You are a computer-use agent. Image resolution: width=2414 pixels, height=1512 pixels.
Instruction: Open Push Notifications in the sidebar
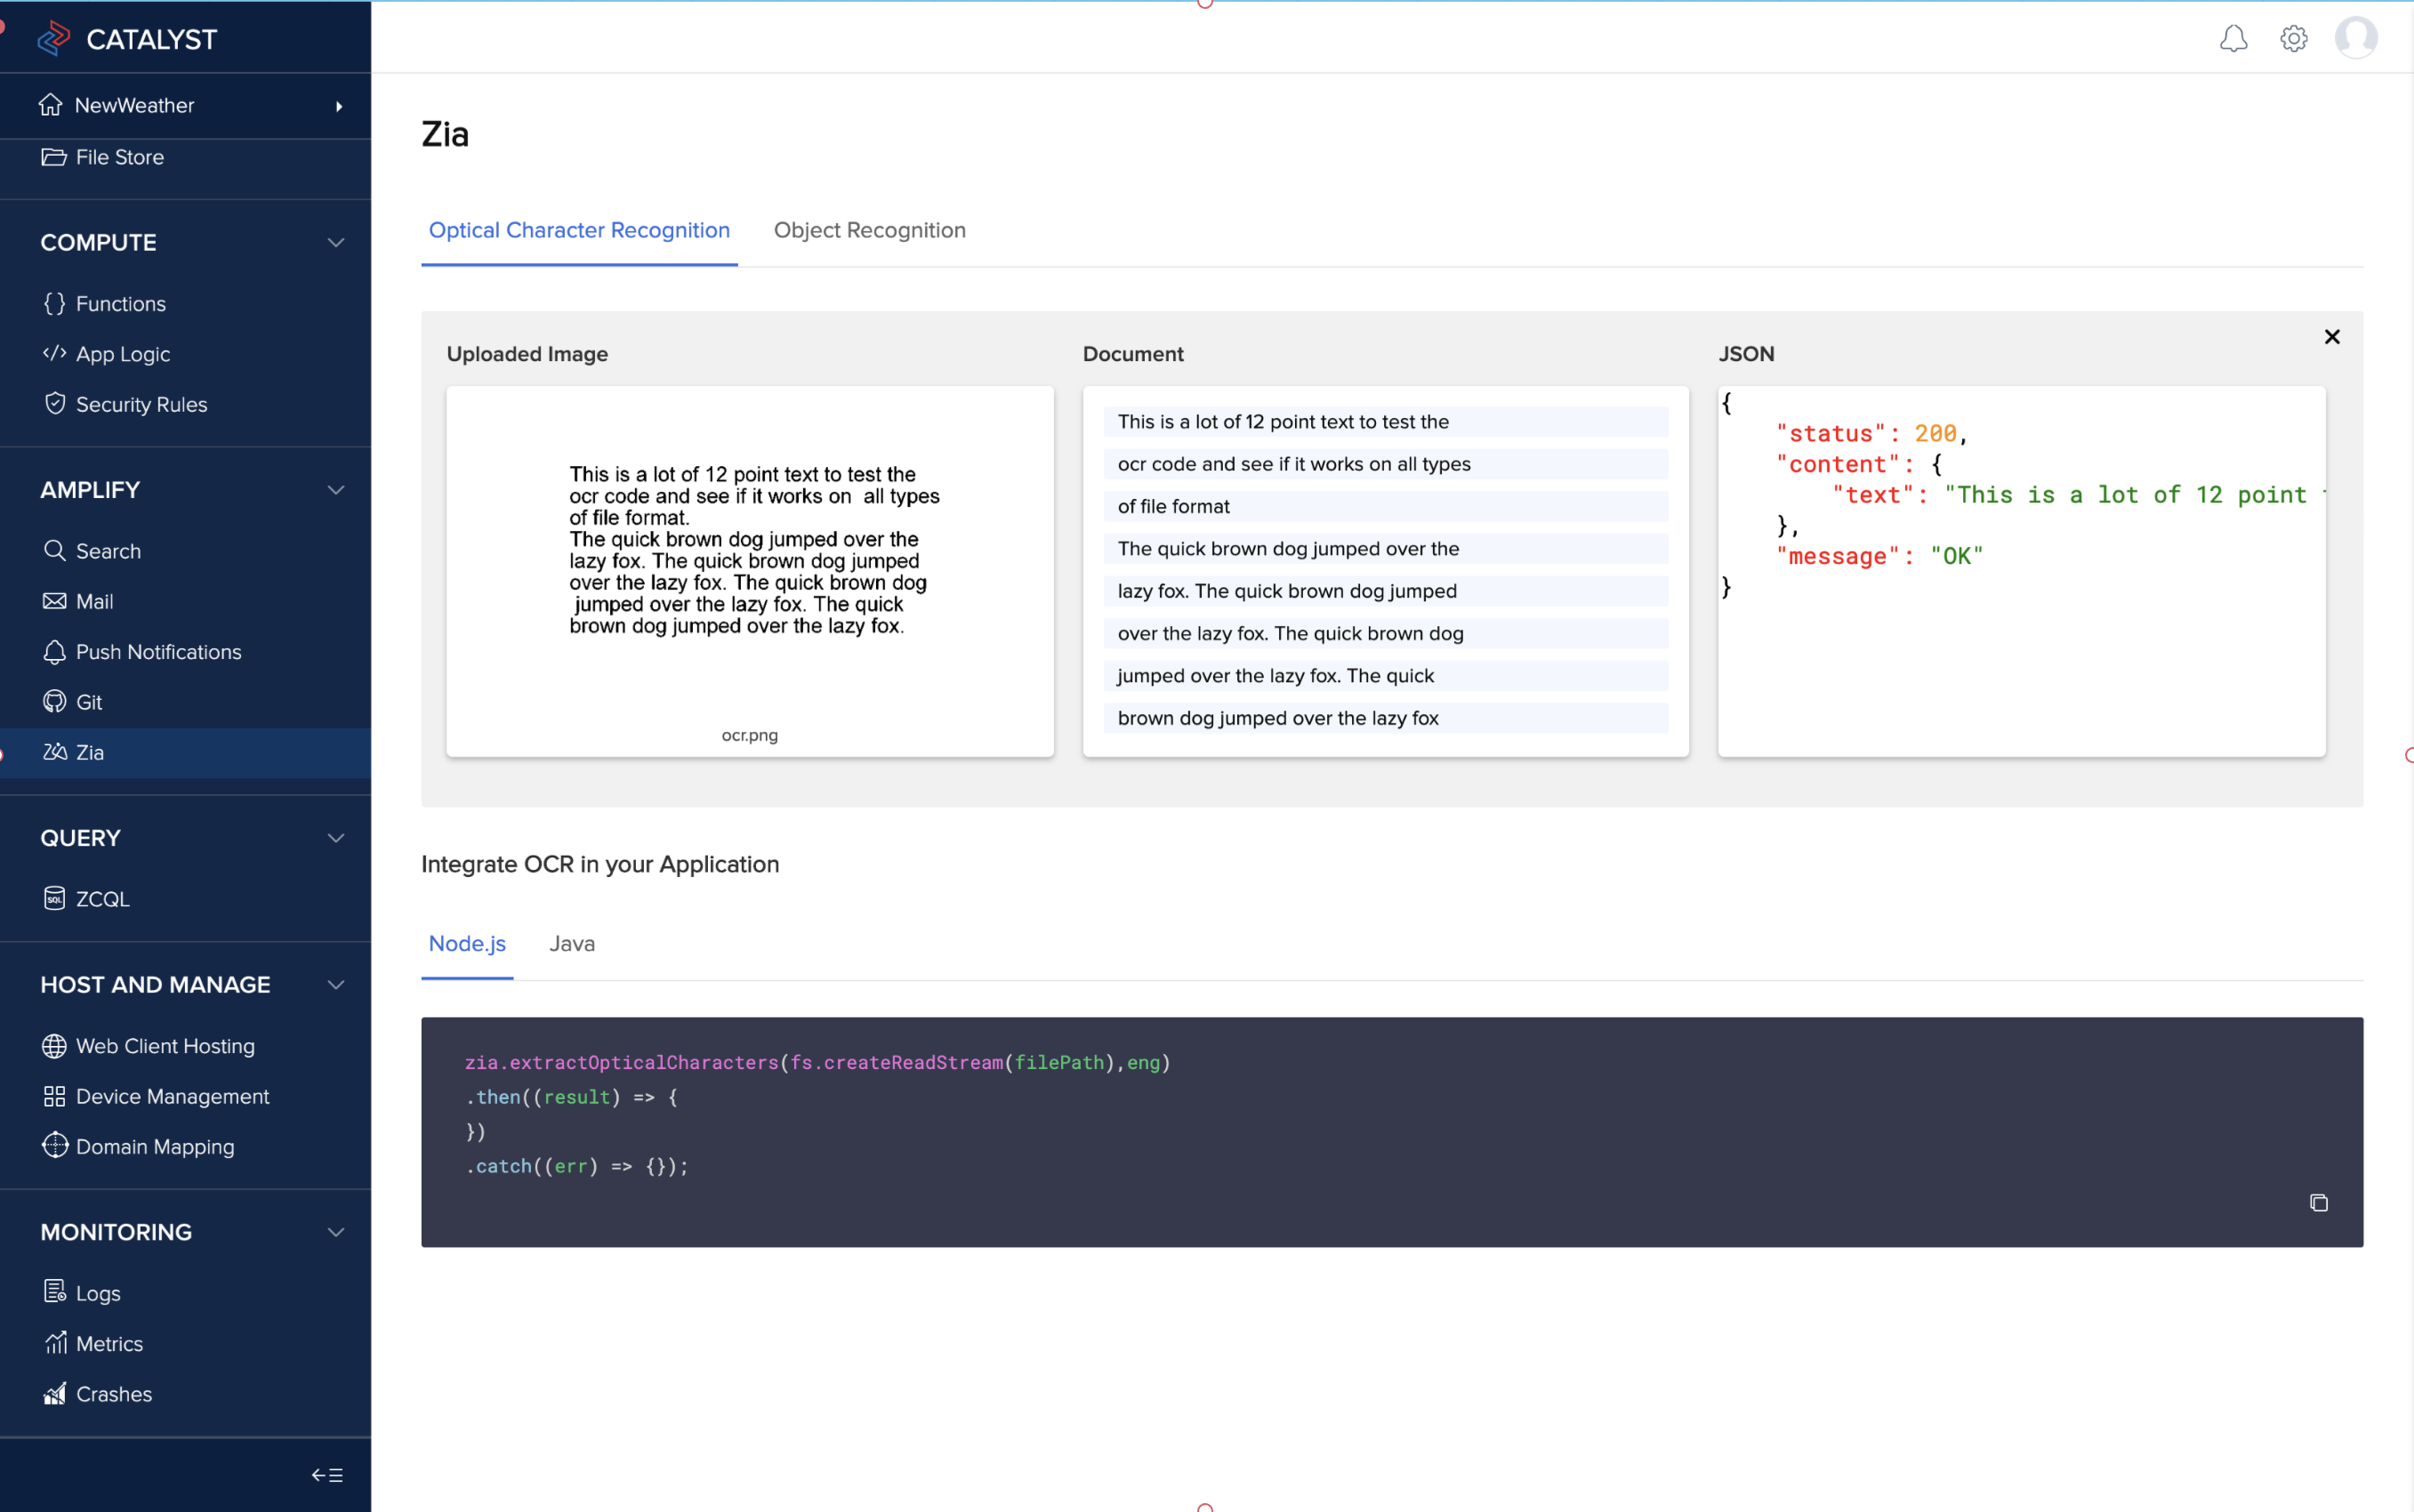pos(158,652)
